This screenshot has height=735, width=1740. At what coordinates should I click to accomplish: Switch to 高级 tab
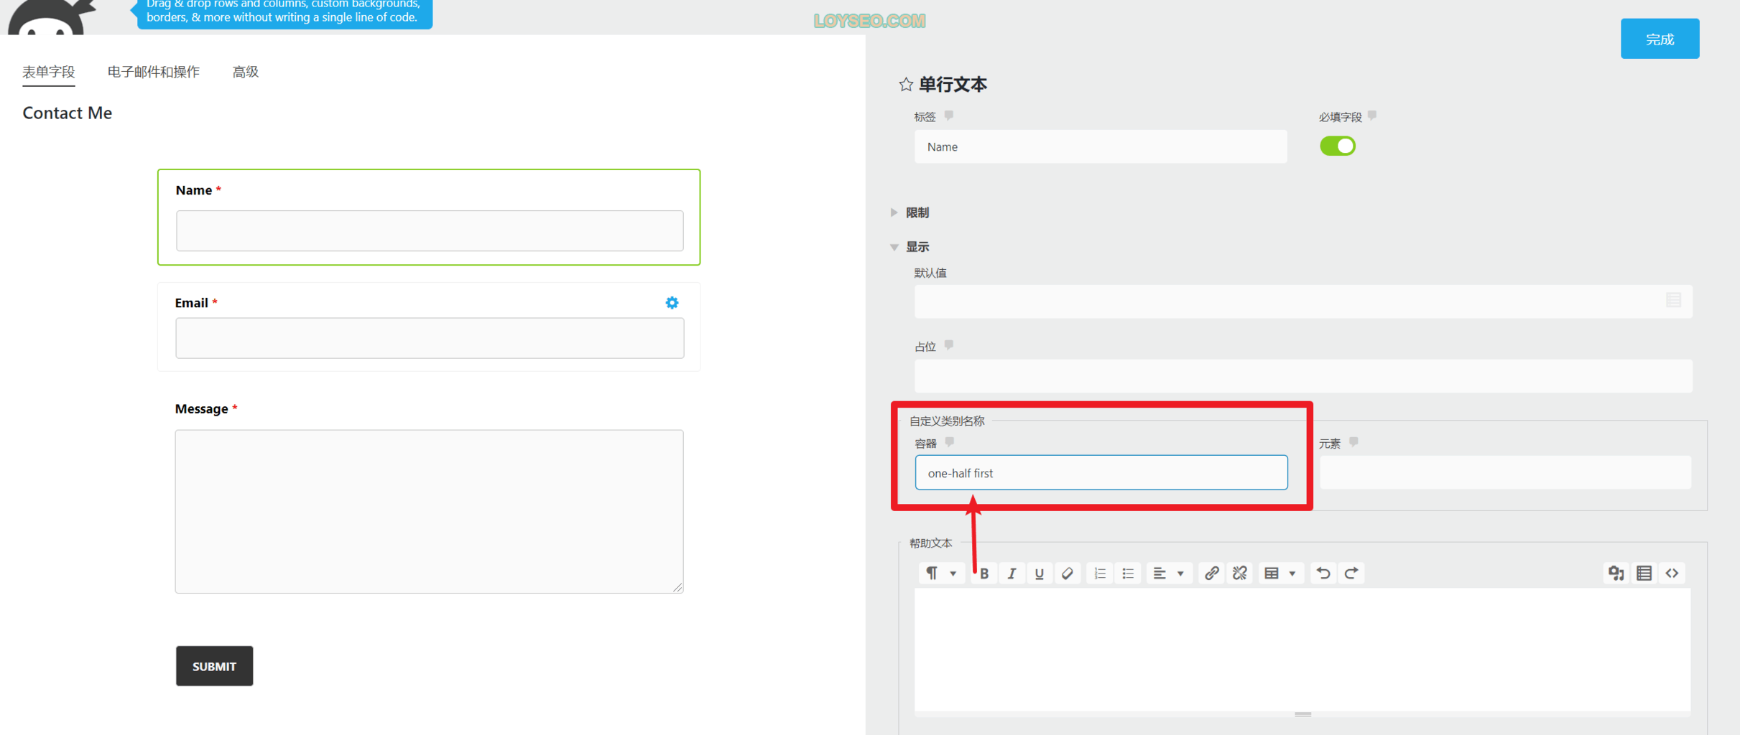point(246,72)
